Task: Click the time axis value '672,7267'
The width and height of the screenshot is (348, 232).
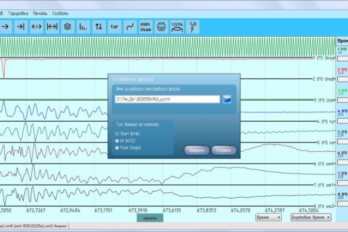Action: click(x=36, y=210)
